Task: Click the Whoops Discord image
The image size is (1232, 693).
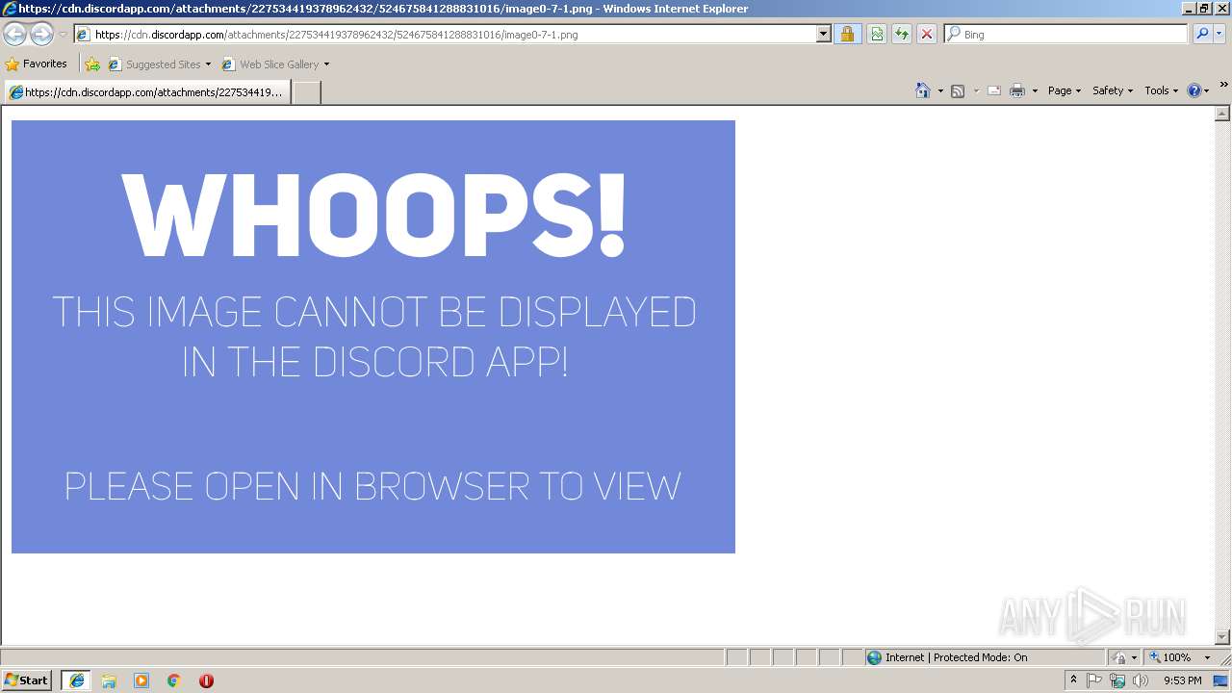Action: (x=373, y=337)
